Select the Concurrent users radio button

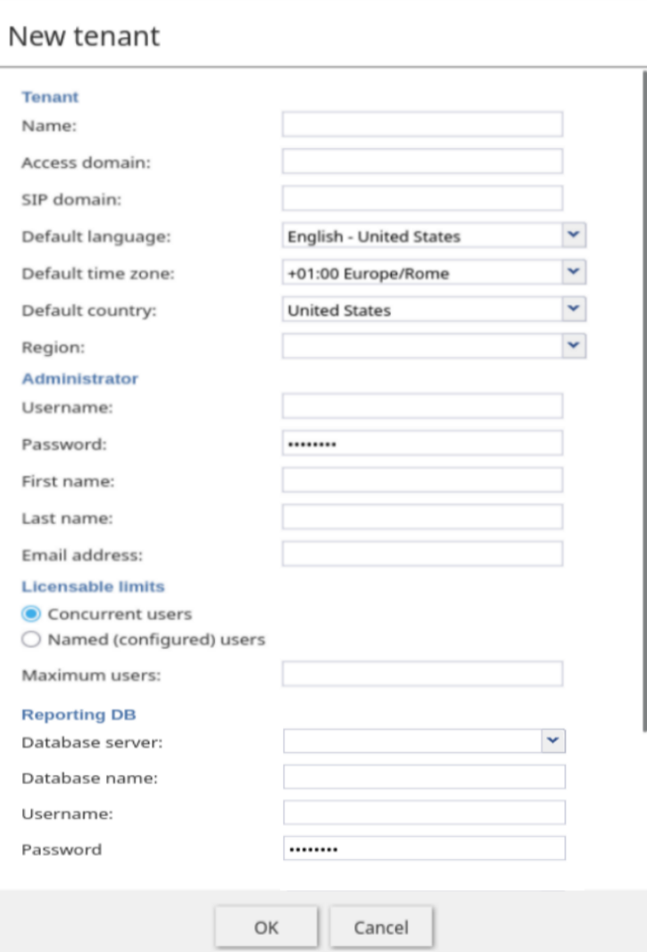tap(31, 614)
